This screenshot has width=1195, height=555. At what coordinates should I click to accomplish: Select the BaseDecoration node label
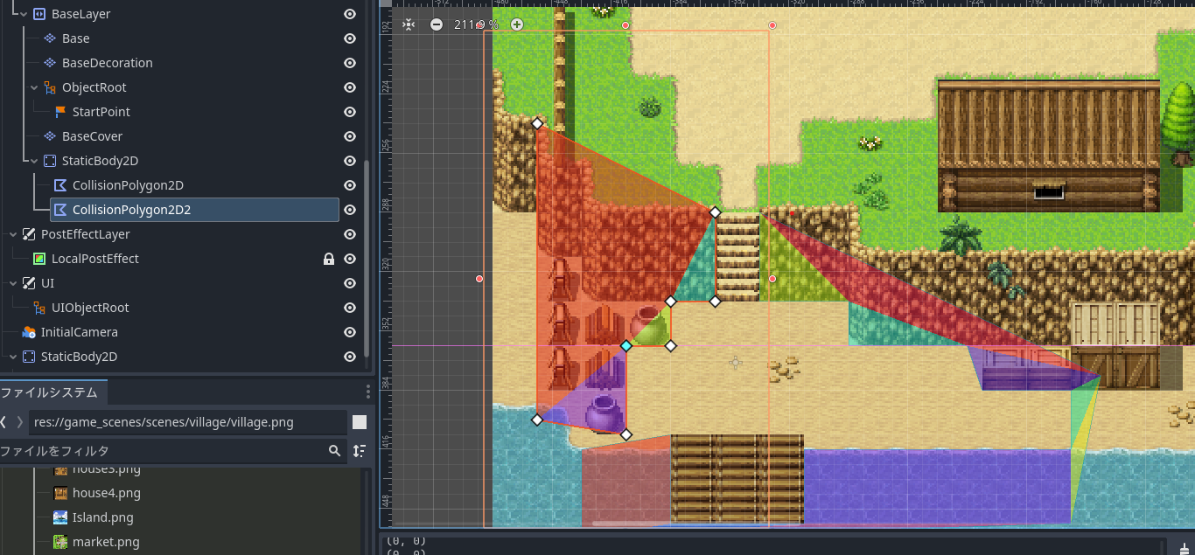pos(108,63)
